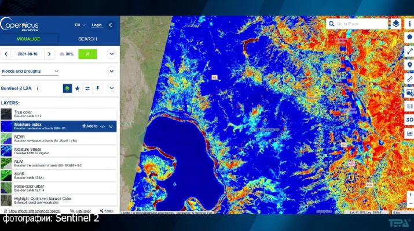The width and height of the screenshot is (414, 231).
Task: Switch to the SEARCH tab
Action: pos(87,39)
